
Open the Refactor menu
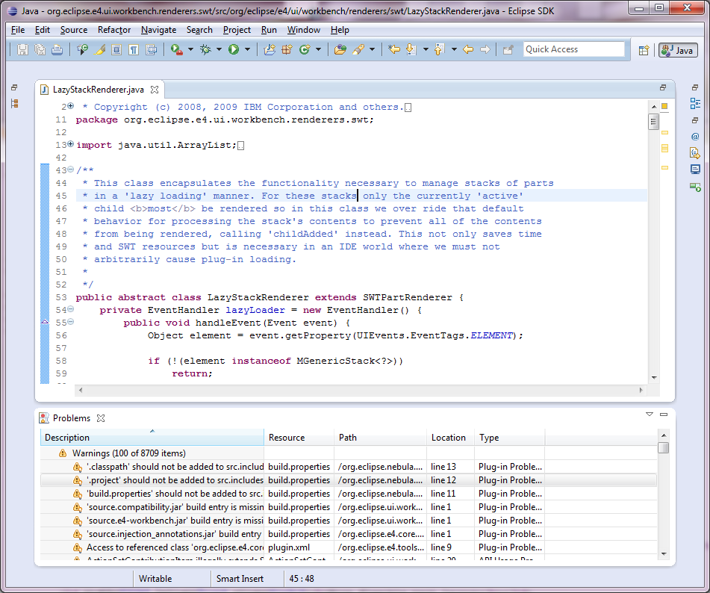[x=113, y=30]
